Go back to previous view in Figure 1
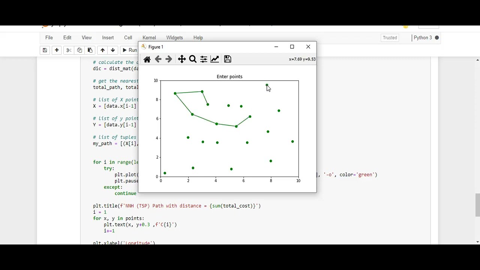Screen dimensions: 480x270 pos(158,59)
